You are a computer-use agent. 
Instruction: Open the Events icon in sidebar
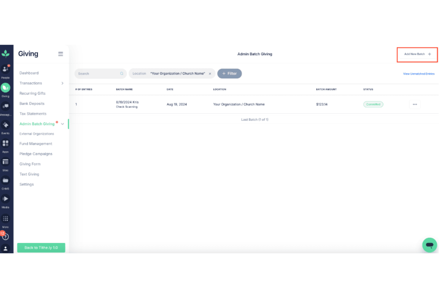click(5, 125)
